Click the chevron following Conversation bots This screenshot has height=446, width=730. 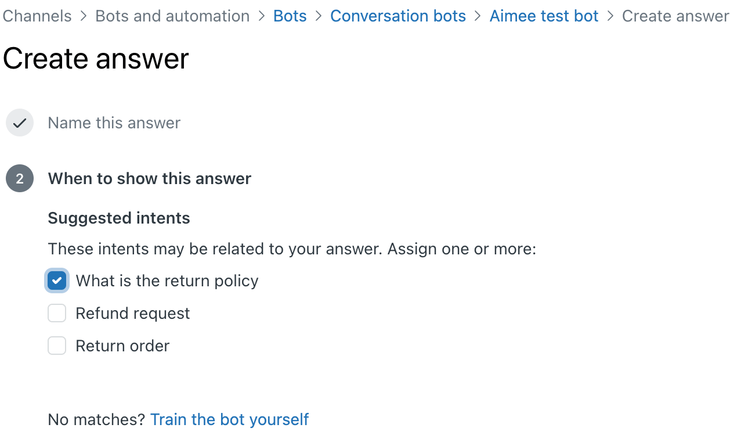[x=477, y=16]
